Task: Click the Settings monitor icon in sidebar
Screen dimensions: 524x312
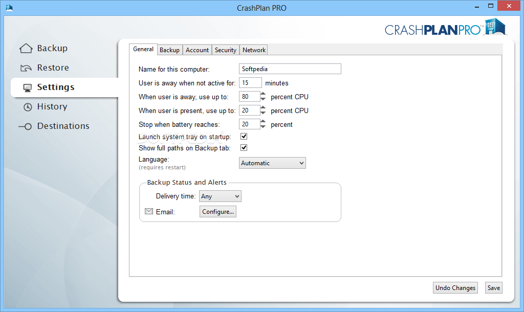Action: tap(28, 88)
